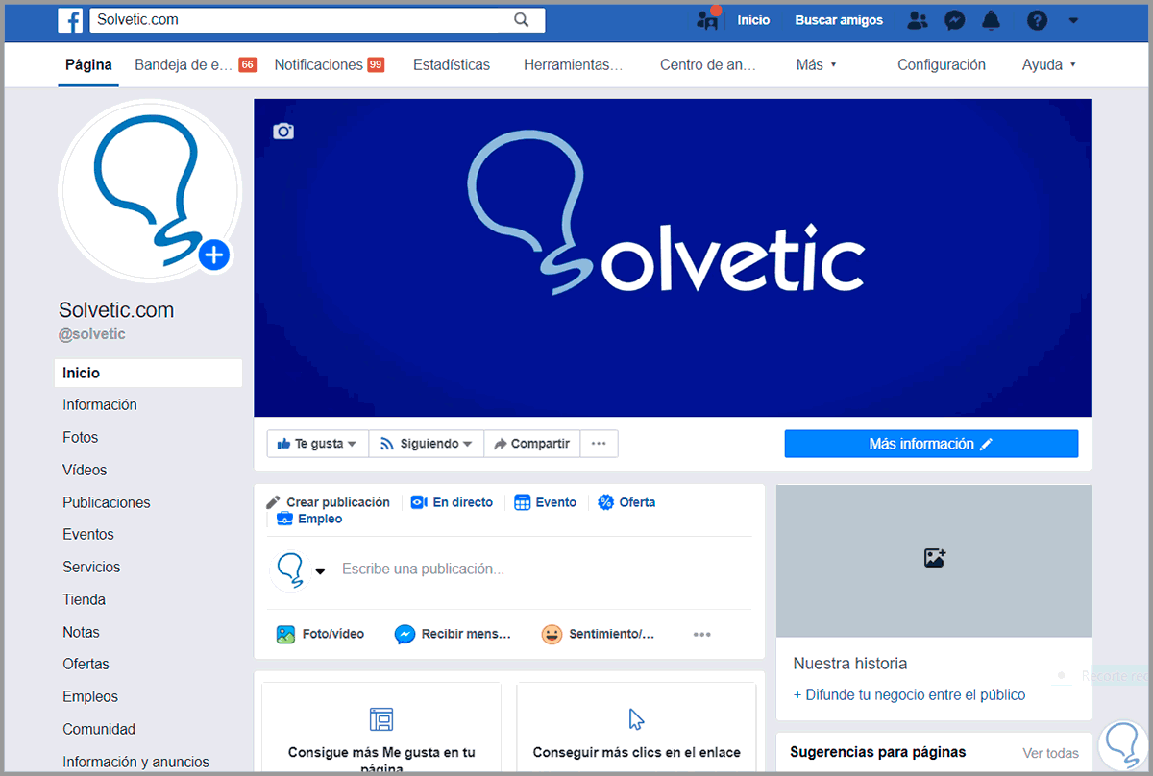Create an Evento from composer

click(545, 502)
